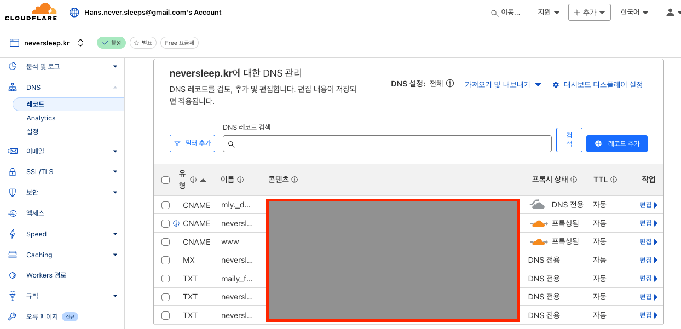Click the 레코드 추가 button

coord(616,143)
